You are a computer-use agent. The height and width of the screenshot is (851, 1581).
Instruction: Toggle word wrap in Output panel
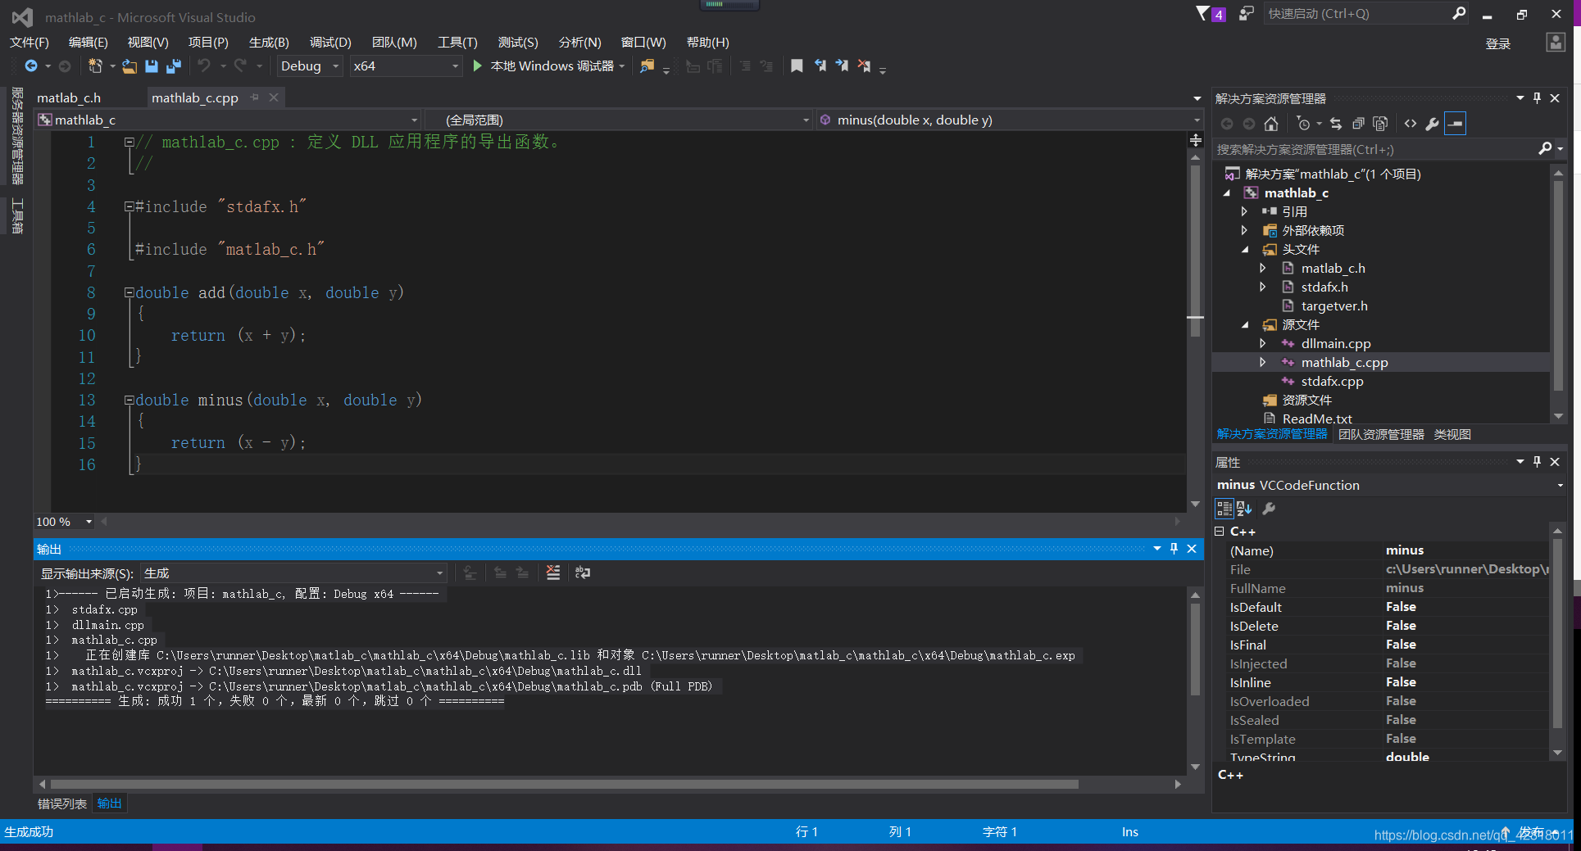[x=583, y=573]
